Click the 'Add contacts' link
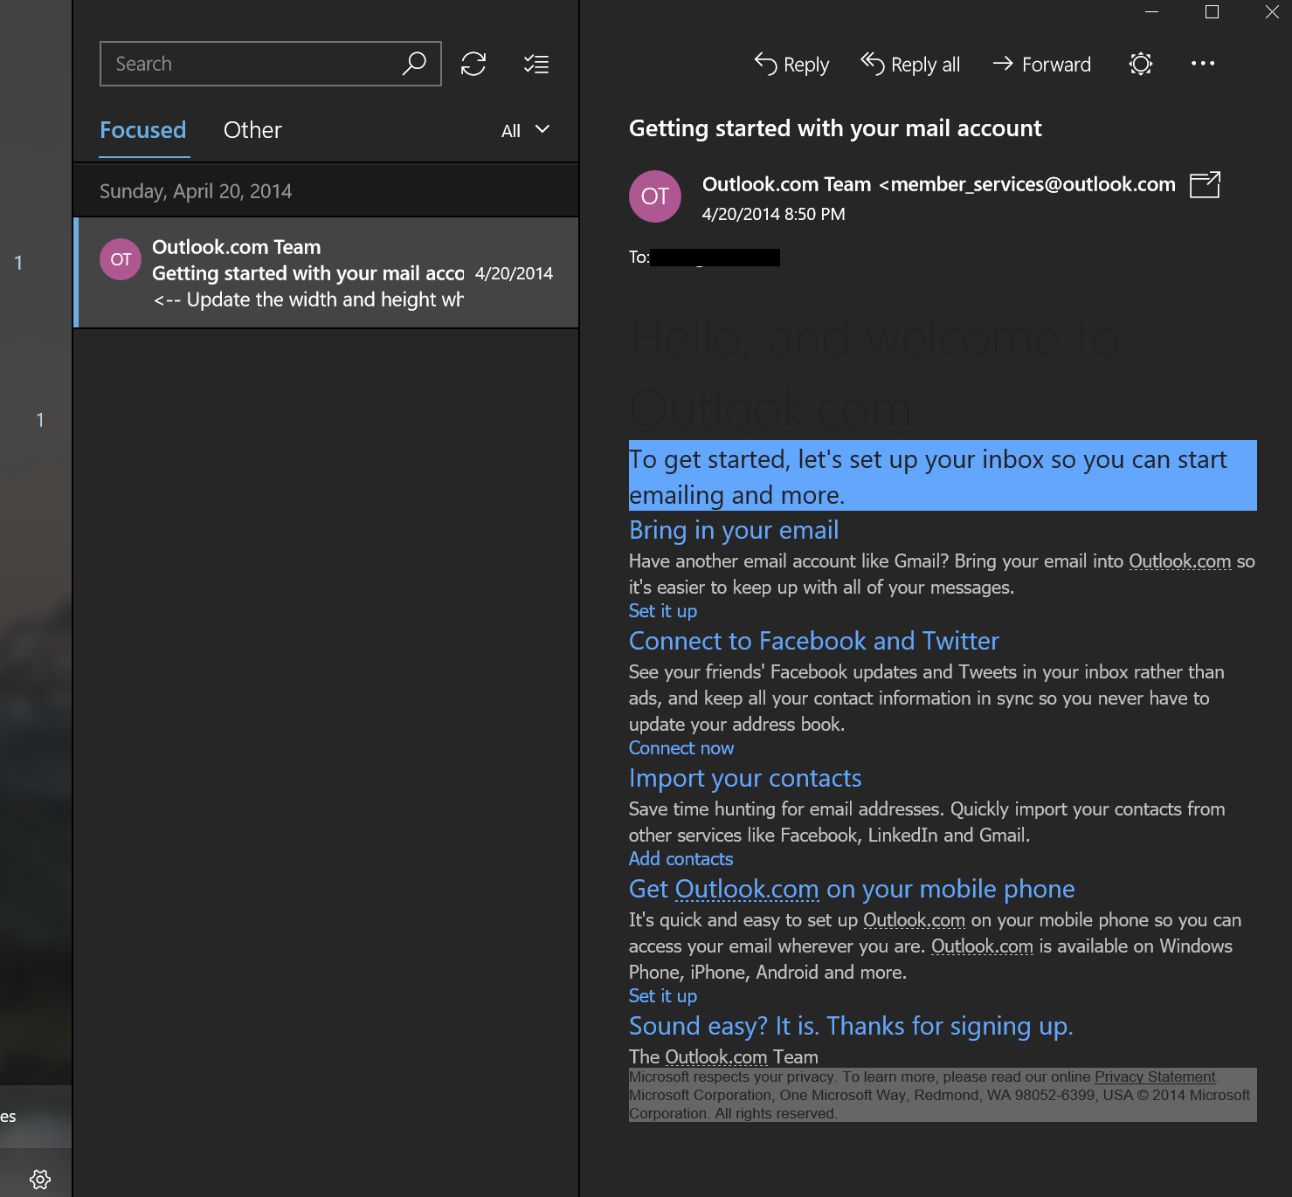Image resolution: width=1292 pixels, height=1197 pixels. [681, 859]
